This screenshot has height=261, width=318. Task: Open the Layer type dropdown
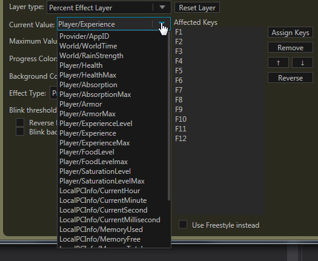click(109, 7)
